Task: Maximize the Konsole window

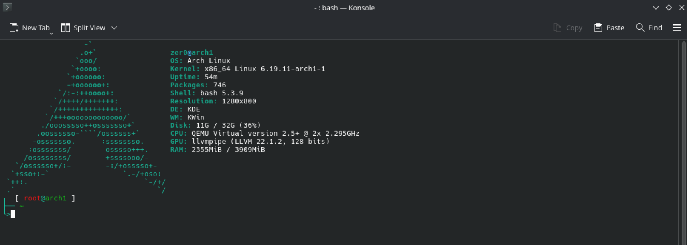Action: point(669,8)
